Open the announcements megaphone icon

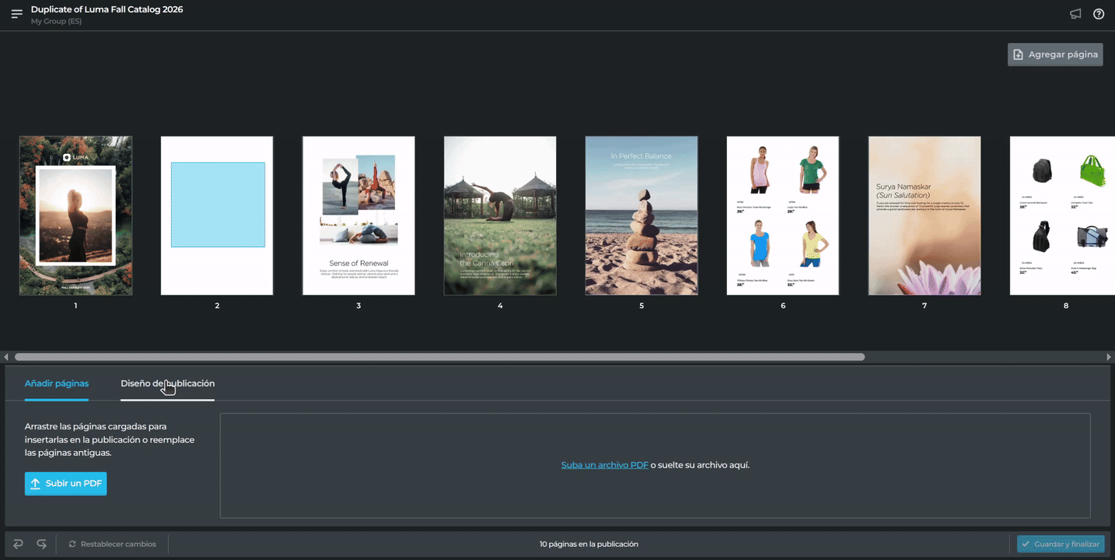click(1075, 14)
